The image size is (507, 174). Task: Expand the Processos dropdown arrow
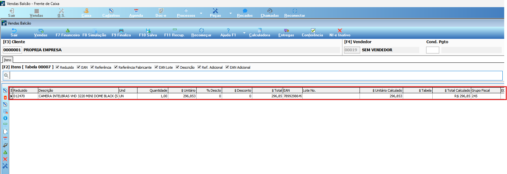pyautogui.click(x=201, y=13)
